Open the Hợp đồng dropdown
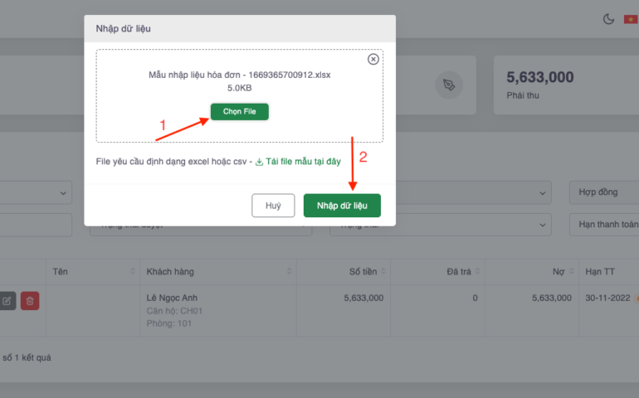Screen dimensions: 639x398 tap(603, 192)
